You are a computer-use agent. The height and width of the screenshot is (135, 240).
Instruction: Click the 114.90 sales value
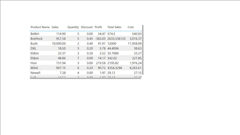[x=61, y=34]
